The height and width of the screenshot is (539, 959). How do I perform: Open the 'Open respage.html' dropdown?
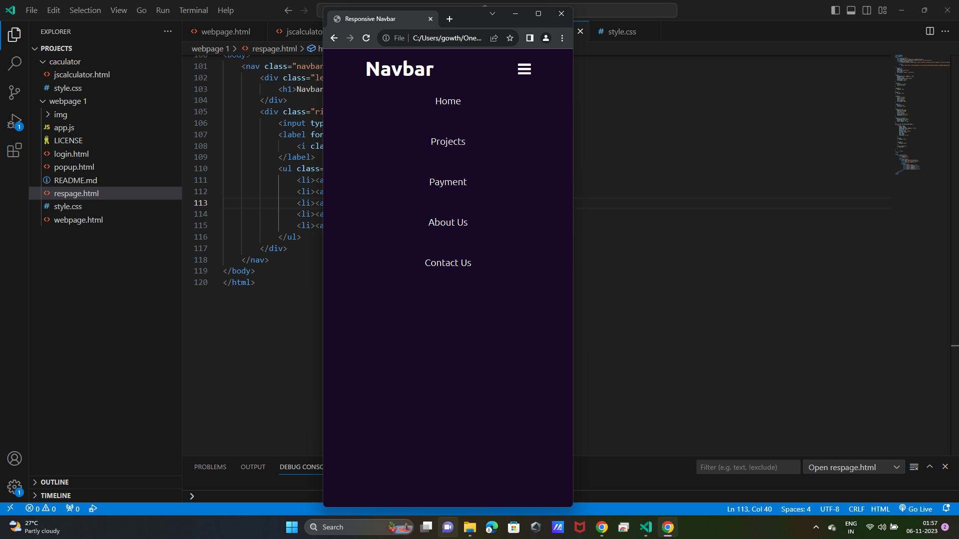pyautogui.click(x=854, y=467)
